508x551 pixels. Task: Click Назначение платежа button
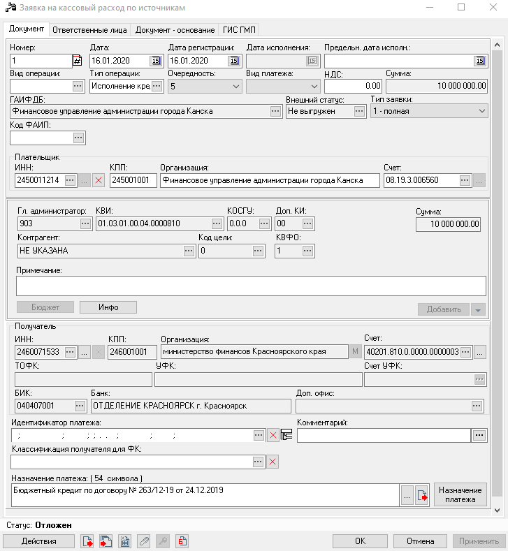point(460,494)
